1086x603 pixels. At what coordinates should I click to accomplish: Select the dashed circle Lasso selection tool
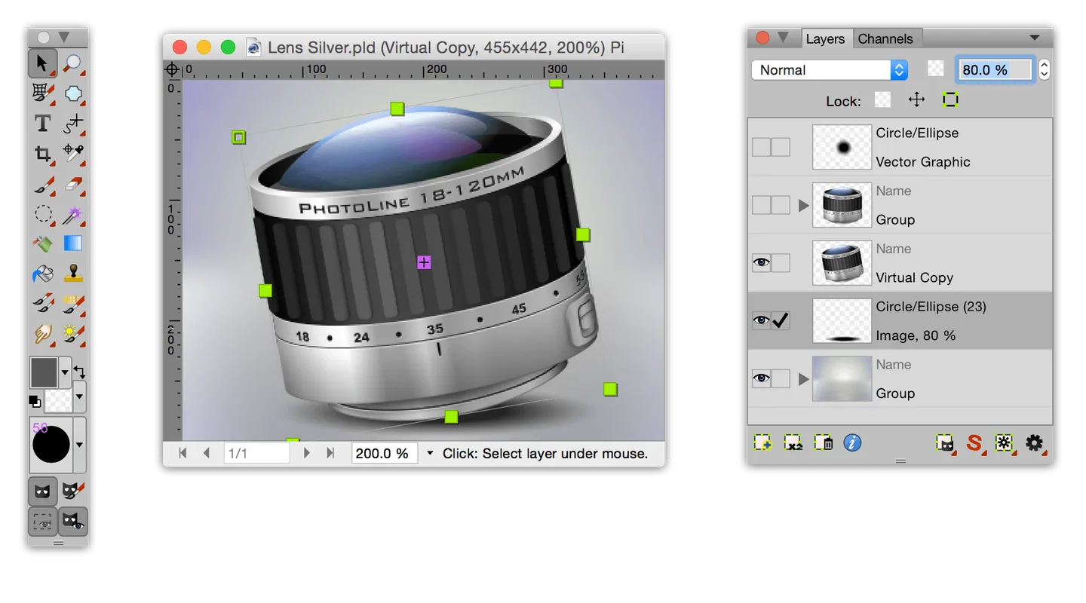point(43,213)
